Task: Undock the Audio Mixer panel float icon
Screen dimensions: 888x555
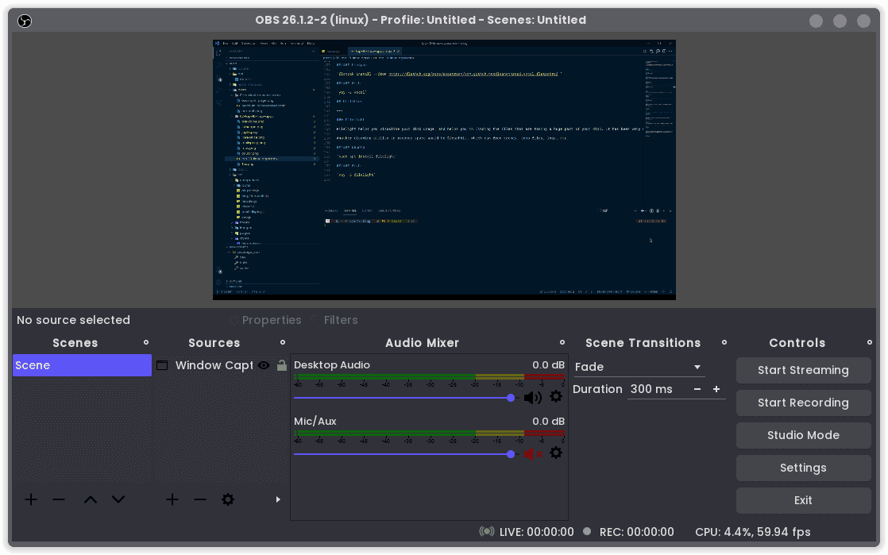Action: [x=562, y=343]
